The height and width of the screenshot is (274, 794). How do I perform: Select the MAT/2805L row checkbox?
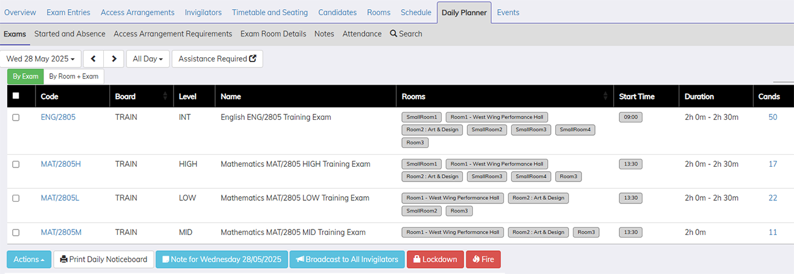(16, 198)
